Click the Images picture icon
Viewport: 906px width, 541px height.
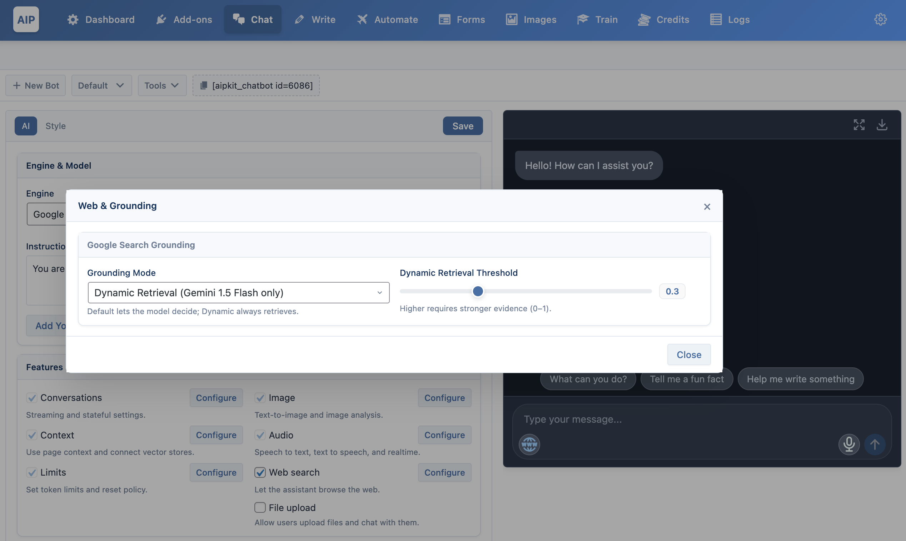point(512,20)
